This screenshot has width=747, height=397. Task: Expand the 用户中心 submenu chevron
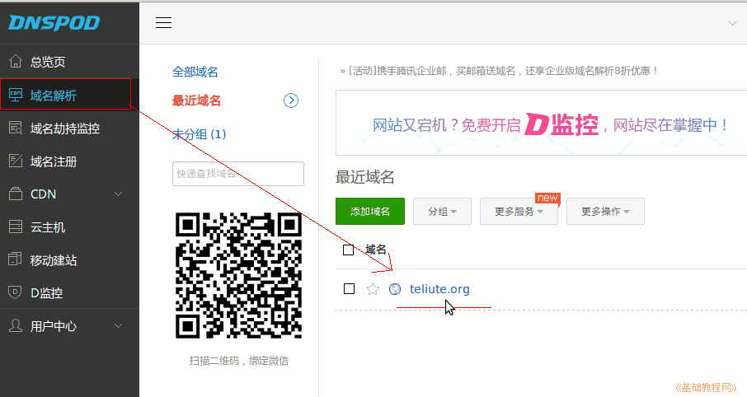click(x=118, y=325)
